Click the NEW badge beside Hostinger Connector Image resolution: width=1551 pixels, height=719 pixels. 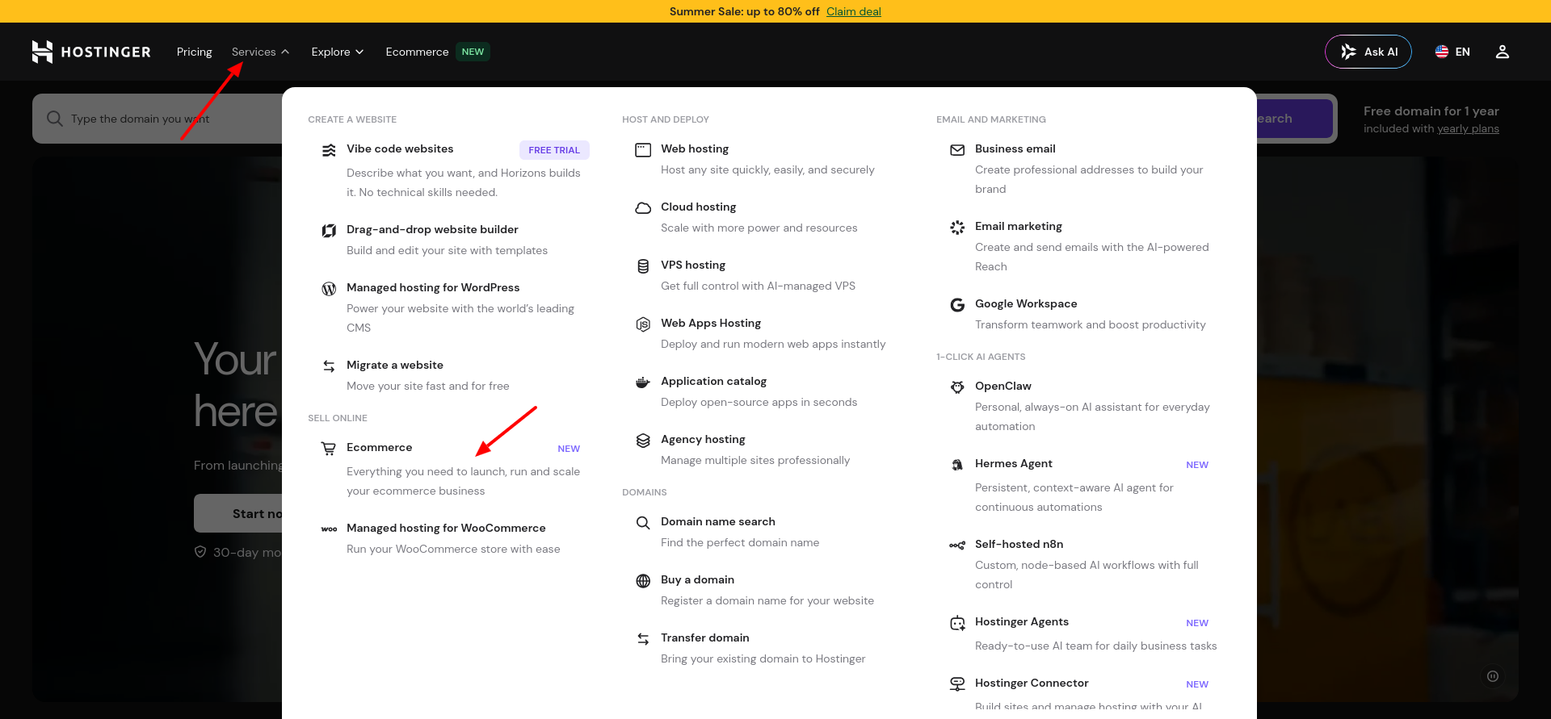1197,684
